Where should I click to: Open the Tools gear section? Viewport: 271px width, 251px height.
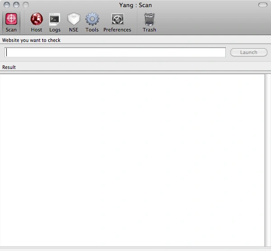tap(92, 22)
